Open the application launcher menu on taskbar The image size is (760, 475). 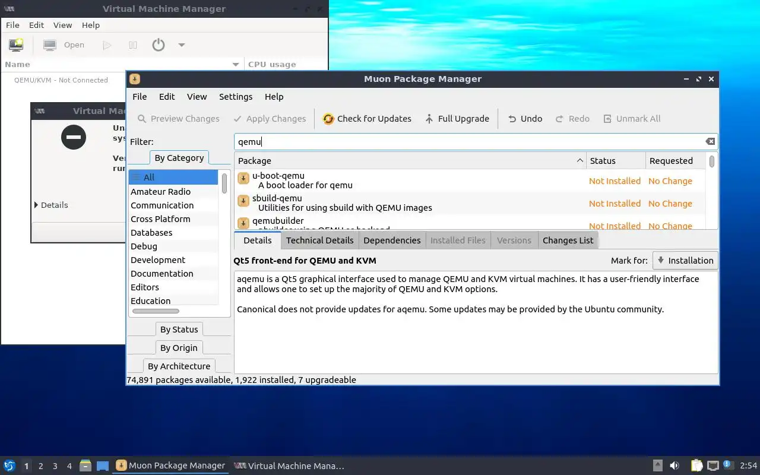click(x=9, y=466)
